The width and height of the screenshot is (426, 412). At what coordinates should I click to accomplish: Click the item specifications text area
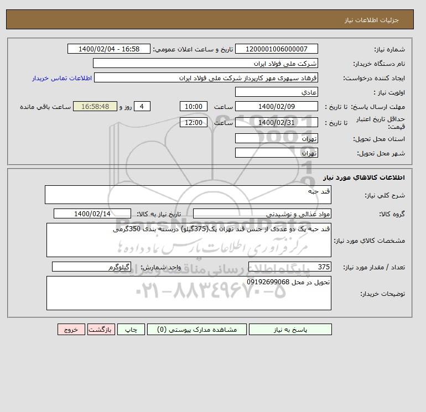(189, 240)
